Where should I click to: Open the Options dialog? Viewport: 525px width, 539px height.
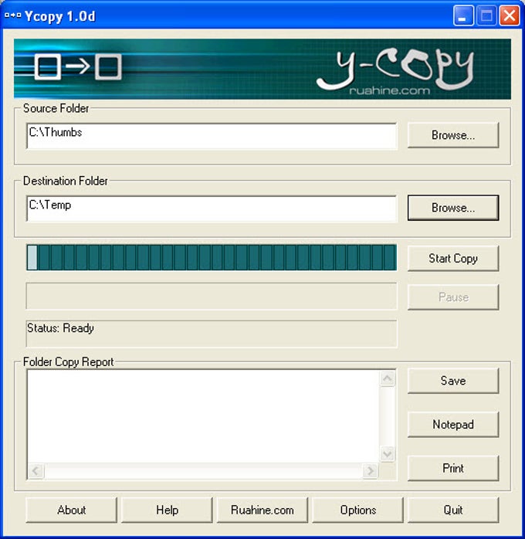(357, 510)
